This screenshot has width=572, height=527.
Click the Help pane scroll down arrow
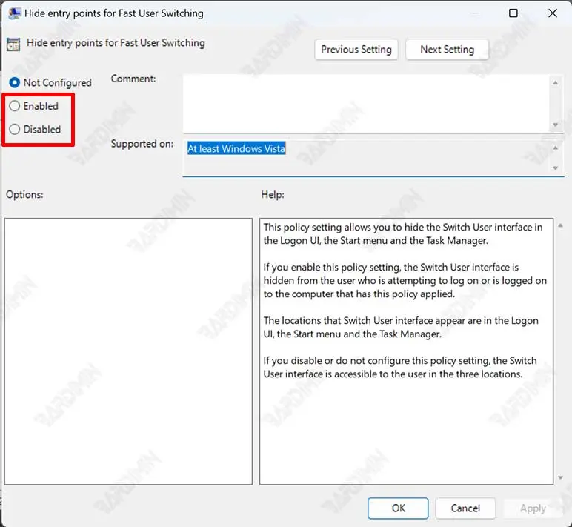(x=560, y=478)
